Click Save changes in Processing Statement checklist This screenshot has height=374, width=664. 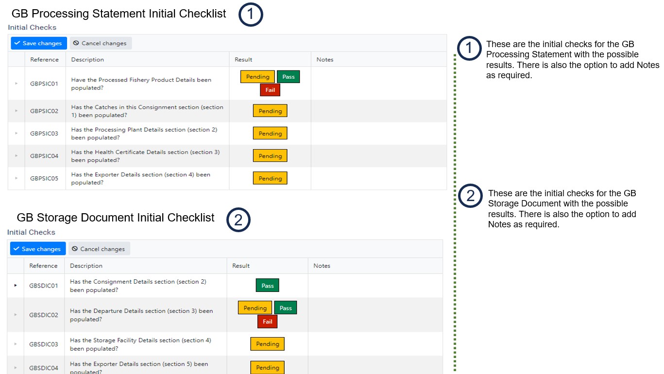38,43
